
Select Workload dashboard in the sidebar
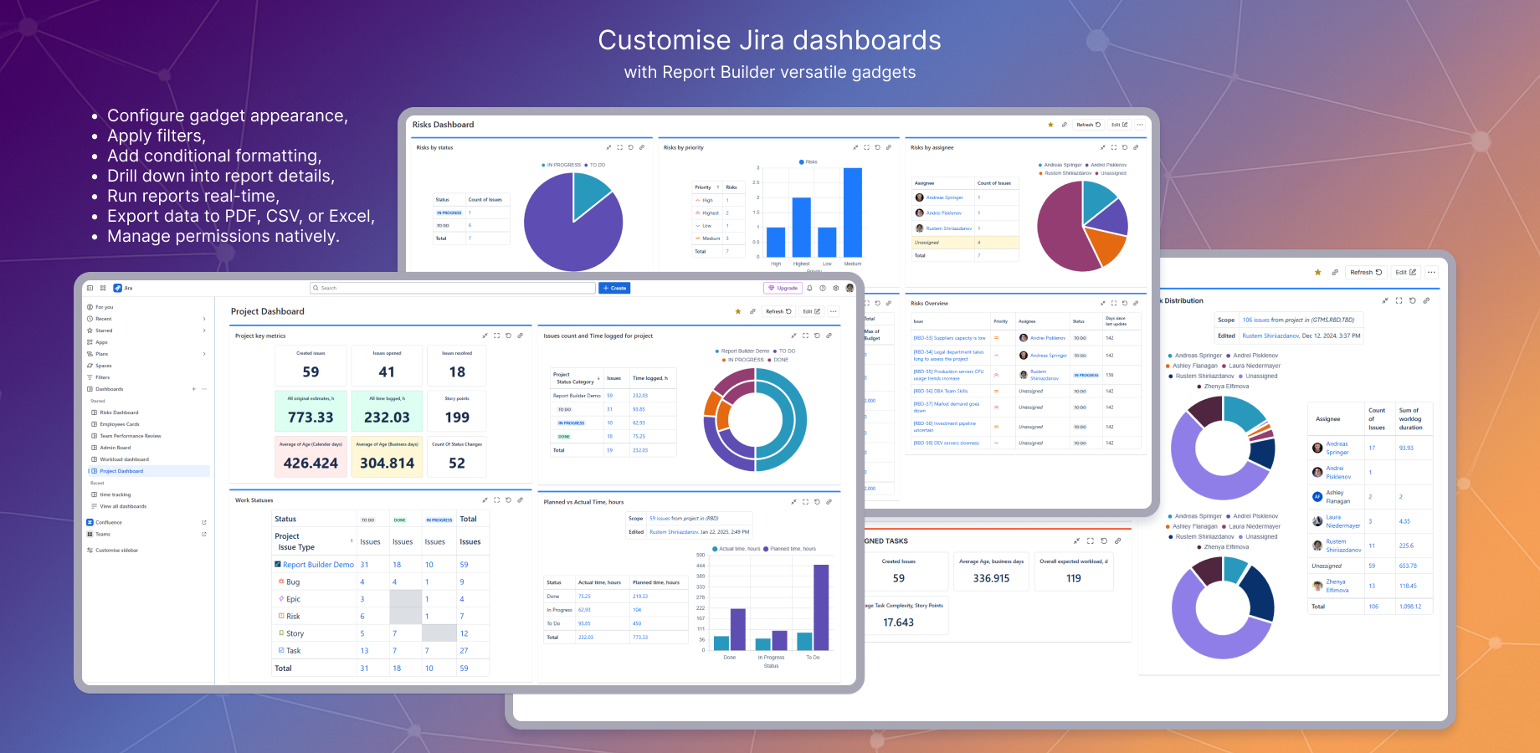124,459
